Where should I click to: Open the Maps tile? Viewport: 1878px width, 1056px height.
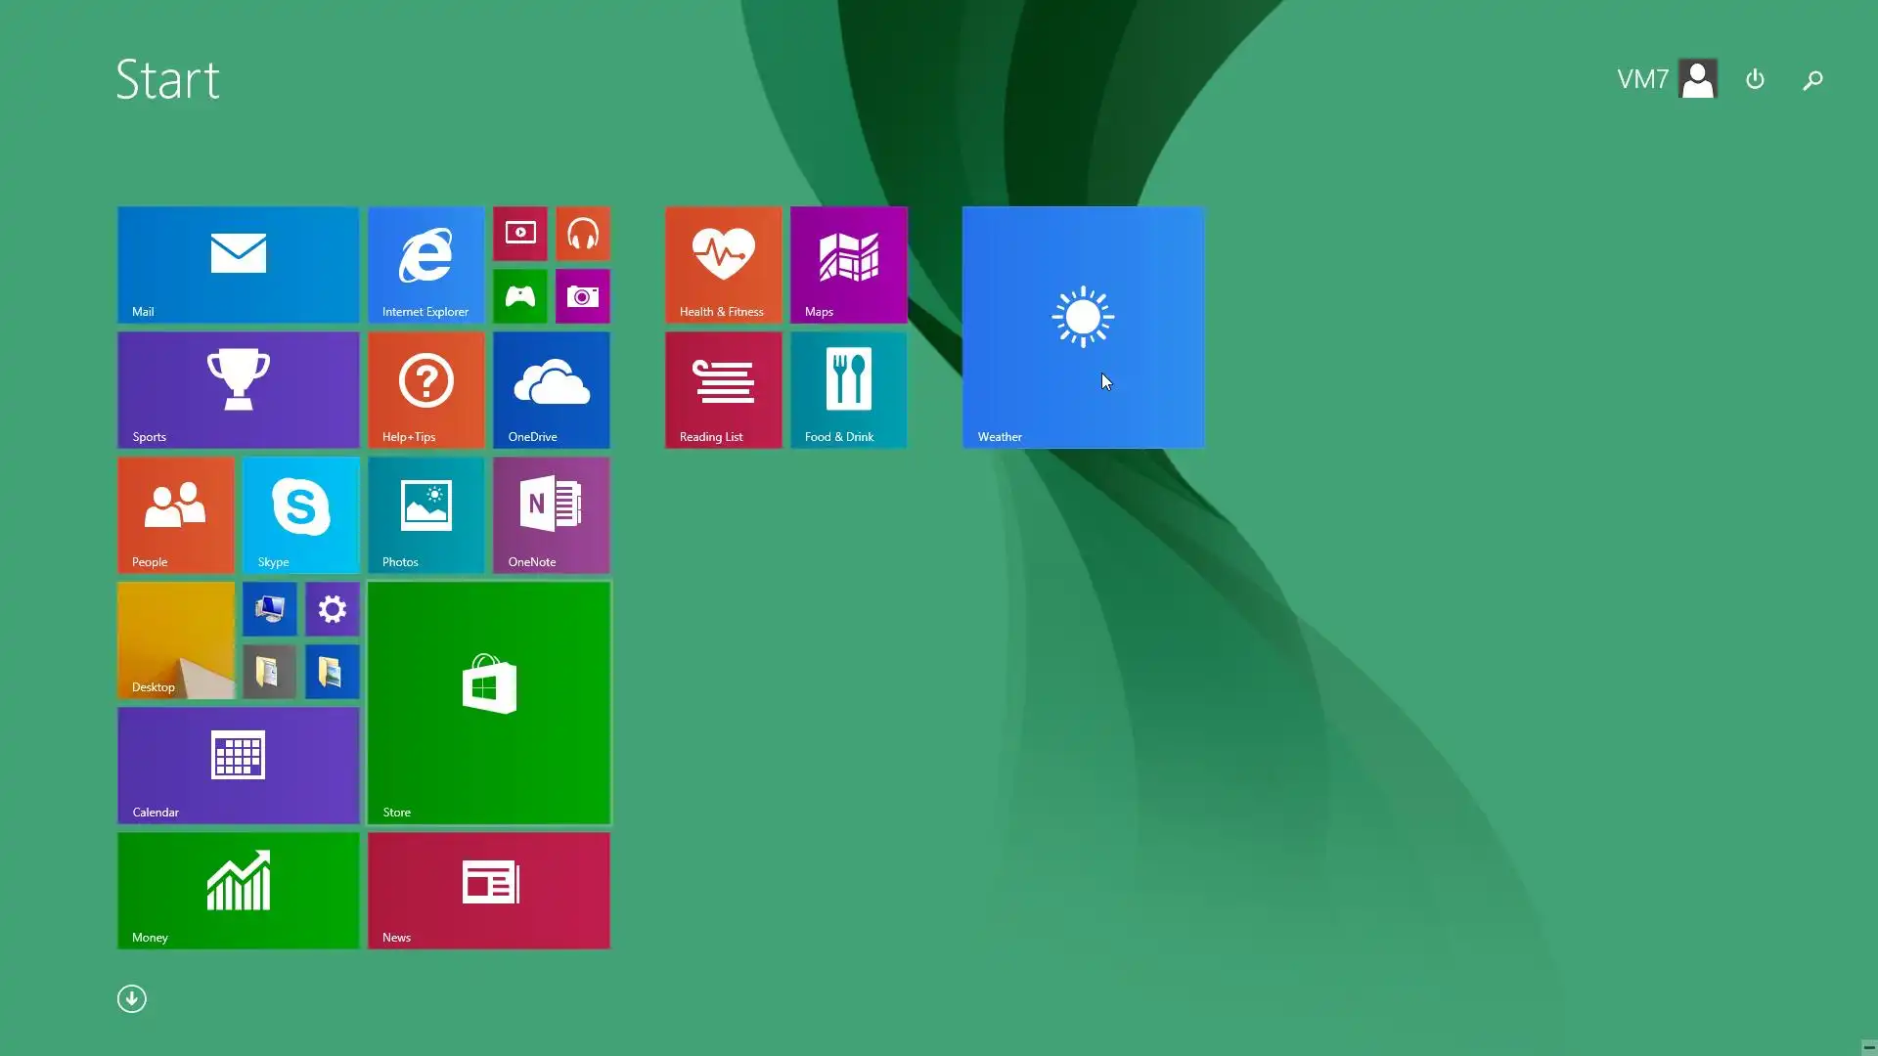pos(848,264)
